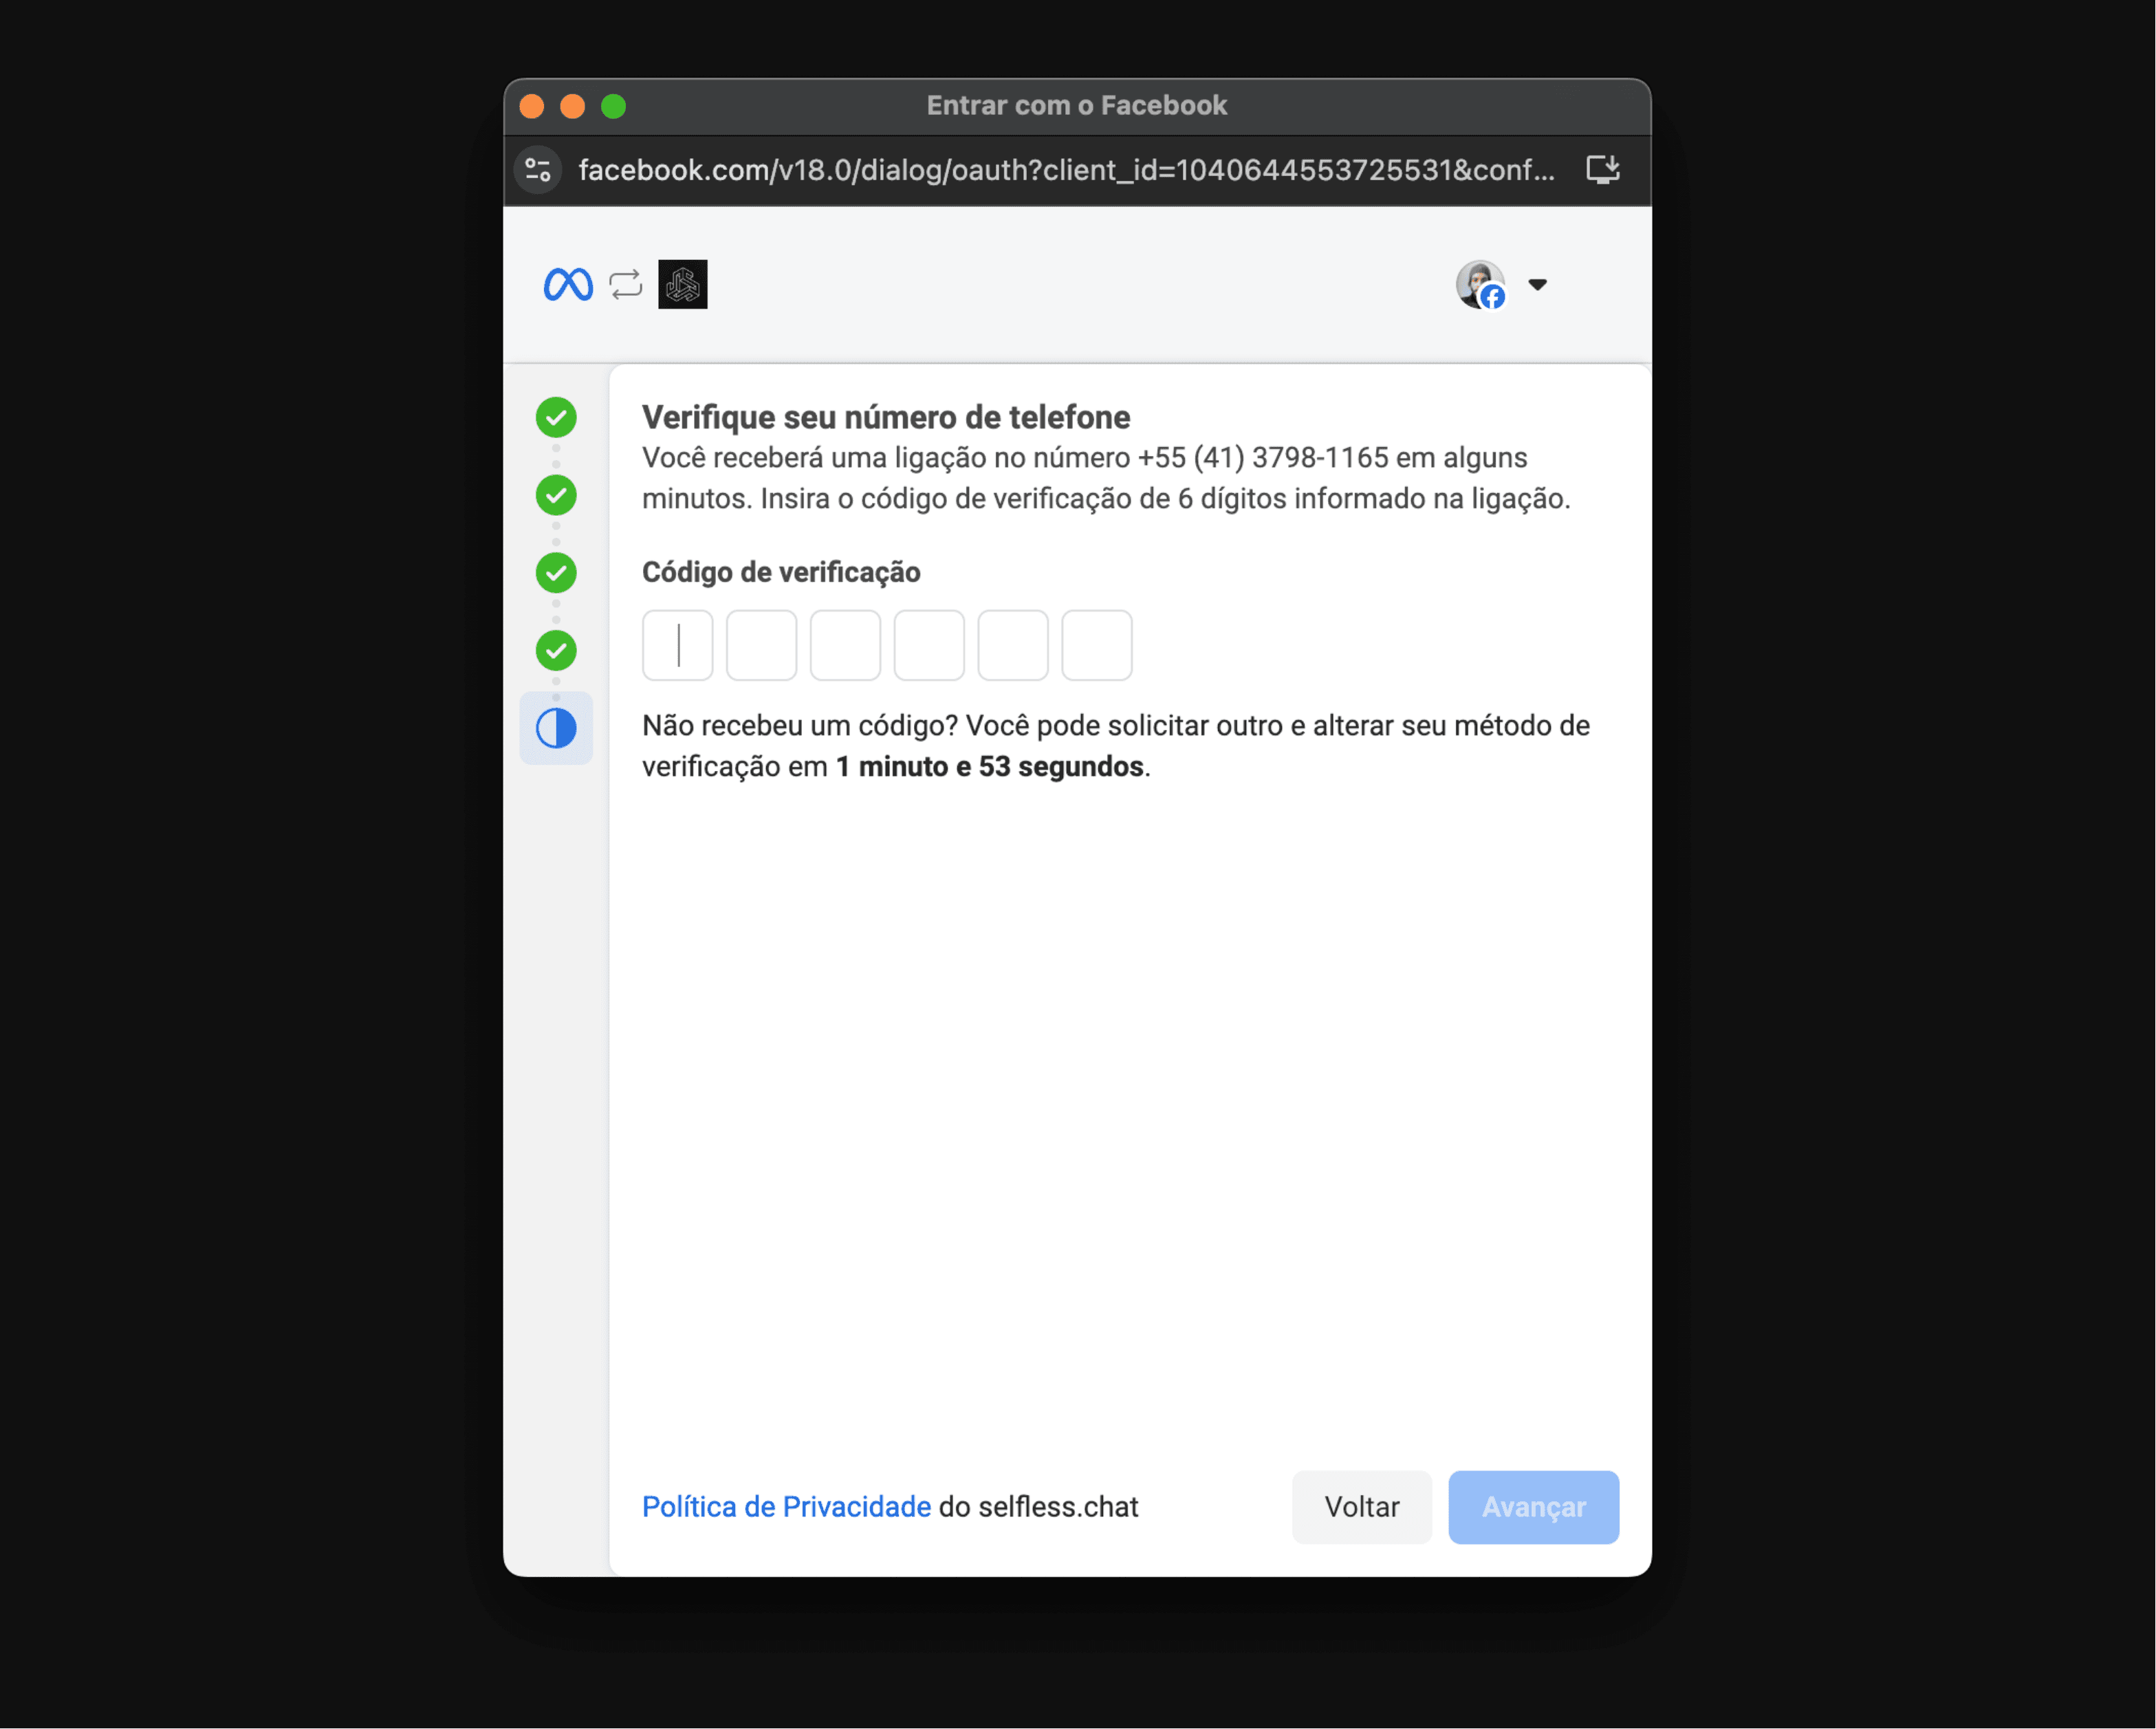Click the Voltar button
The height and width of the screenshot is (1729, 2156).
pyautogui.click(x=1362, y=1507)
